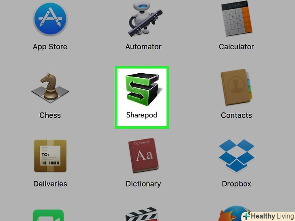
Task: Open the App Store icon
Action: (50, 19)
